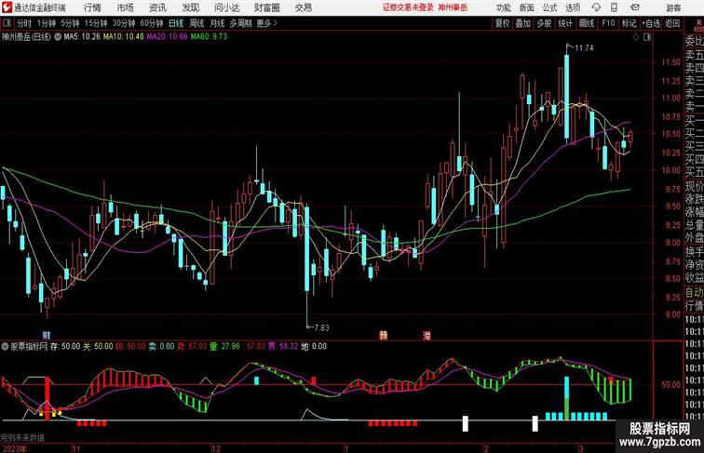Click the 返回 button
Viewport: 704px width, 453px height.
point(672,23)
